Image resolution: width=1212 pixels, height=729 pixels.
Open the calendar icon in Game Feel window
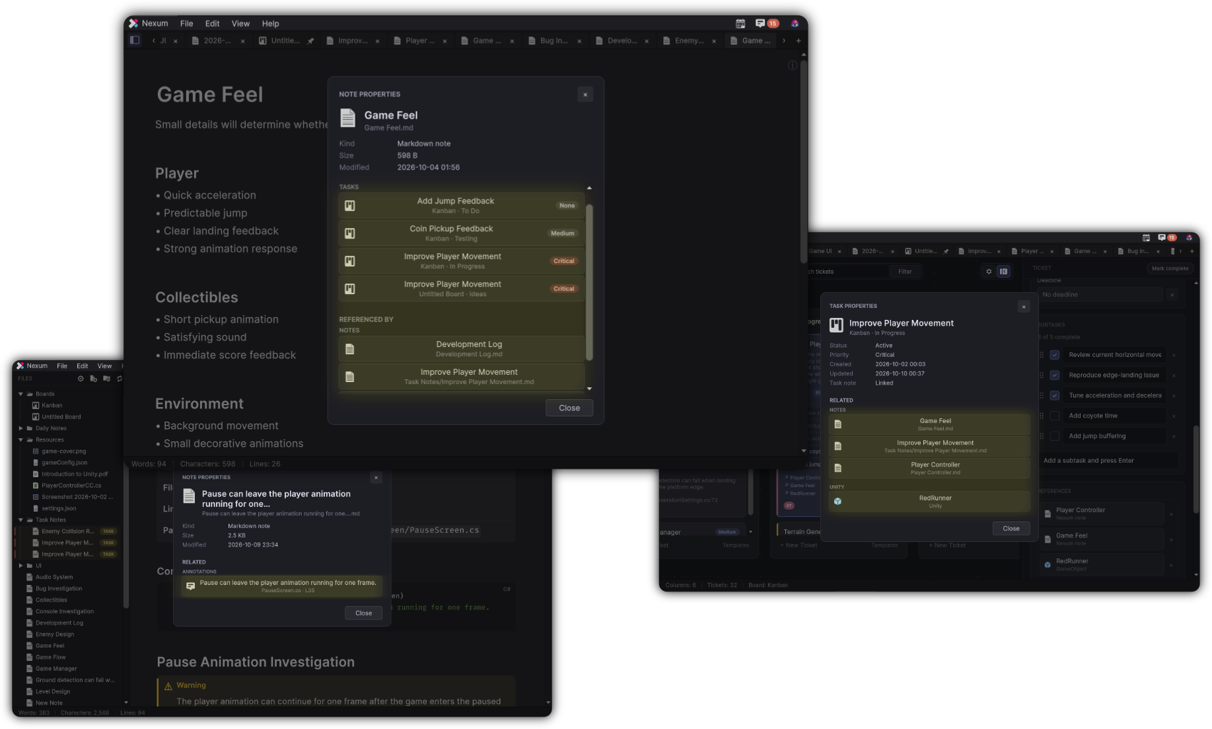click(x=740, y=23)
